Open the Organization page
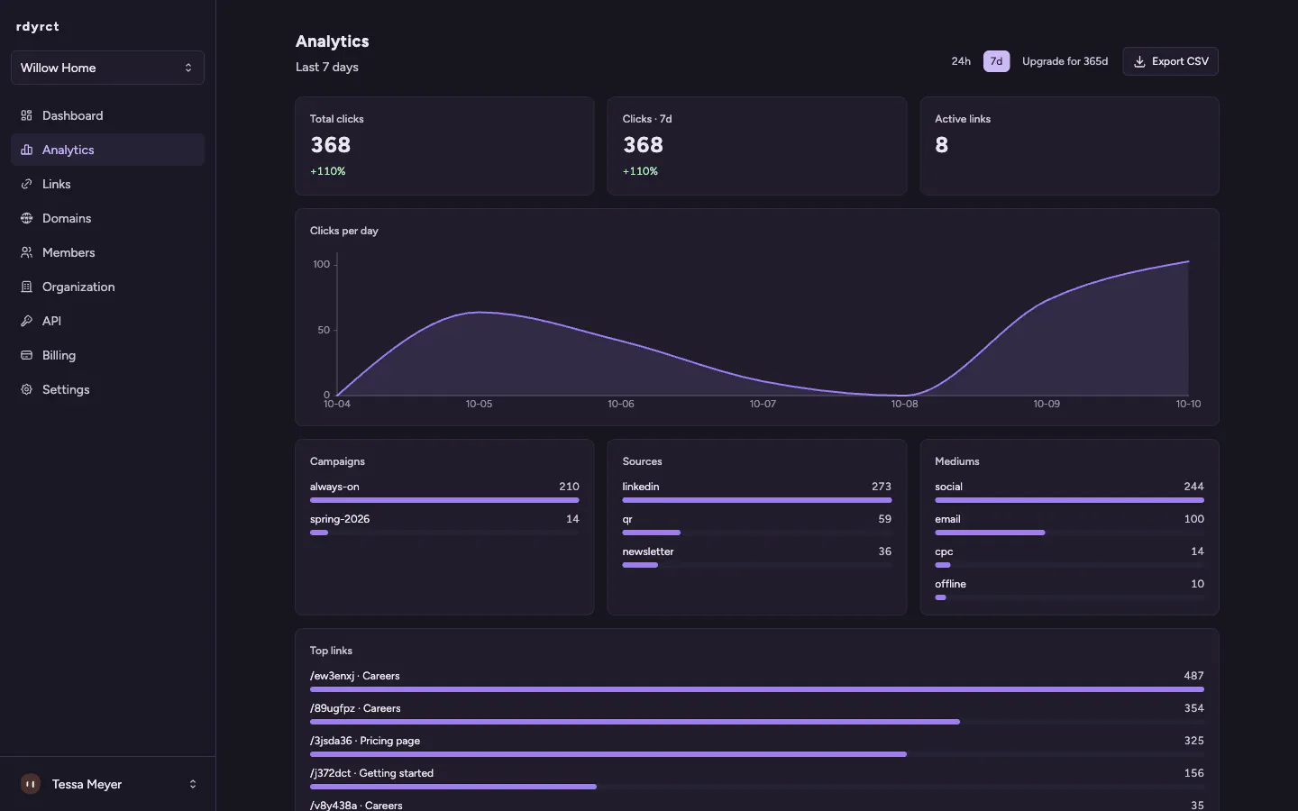The image size is (1298, 811). [x=107, y=287]
